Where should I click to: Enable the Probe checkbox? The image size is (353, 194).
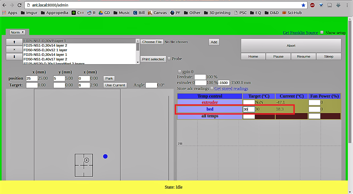169,59
